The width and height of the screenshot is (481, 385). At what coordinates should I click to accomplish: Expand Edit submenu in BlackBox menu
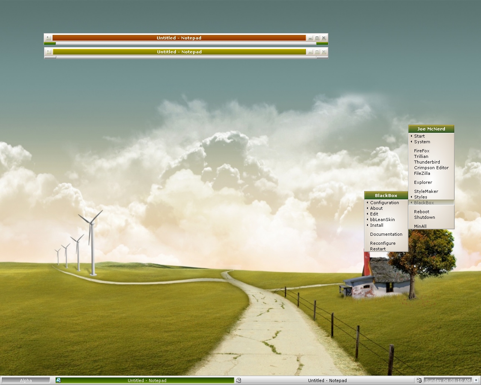pos(386,214)
